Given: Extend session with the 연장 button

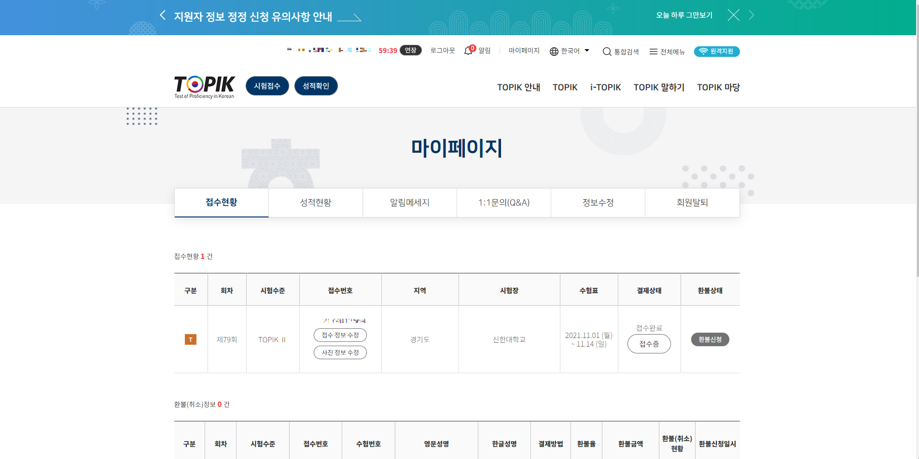Looking at the screenshot, I should [x=411, y=50].
